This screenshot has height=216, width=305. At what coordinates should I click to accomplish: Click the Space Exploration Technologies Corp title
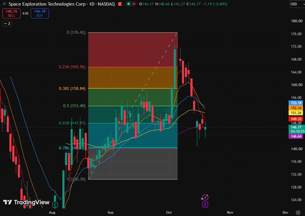click(x=47, y=4)
